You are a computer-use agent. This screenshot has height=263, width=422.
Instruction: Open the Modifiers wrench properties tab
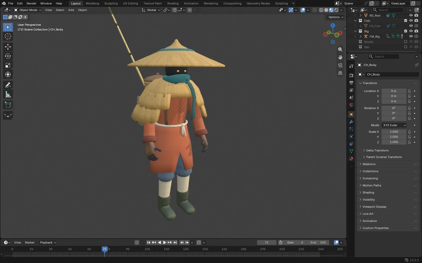tap(351, 122)
